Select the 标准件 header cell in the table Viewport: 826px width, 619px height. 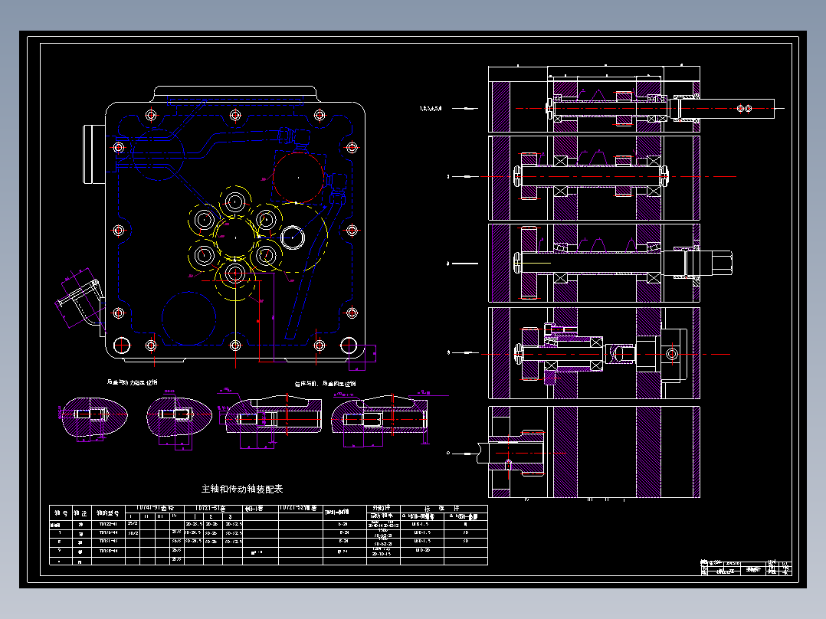pyautogui.click(x=444, y=509)
